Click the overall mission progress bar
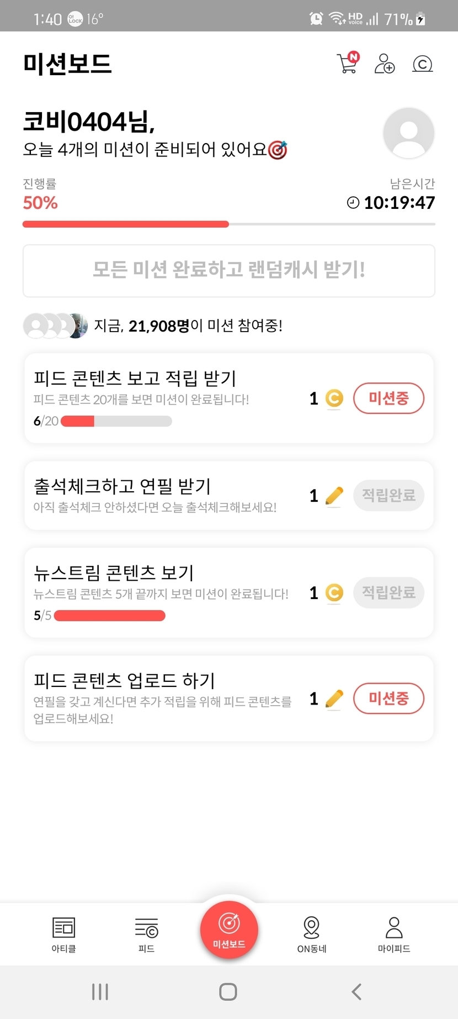This screenshot has width=458, height=1019. [229, 224]
